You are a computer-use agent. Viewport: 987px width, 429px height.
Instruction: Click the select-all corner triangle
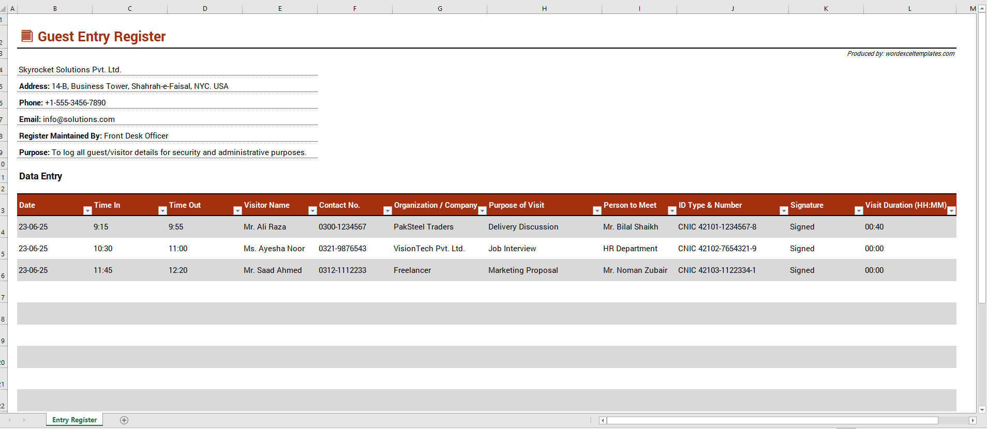[4, 9]
